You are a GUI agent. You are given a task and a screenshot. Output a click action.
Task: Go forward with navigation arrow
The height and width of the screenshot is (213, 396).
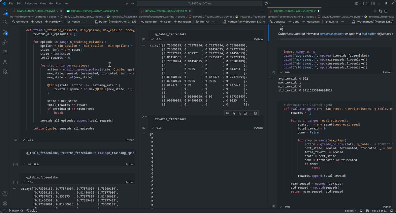click(133, 3)
